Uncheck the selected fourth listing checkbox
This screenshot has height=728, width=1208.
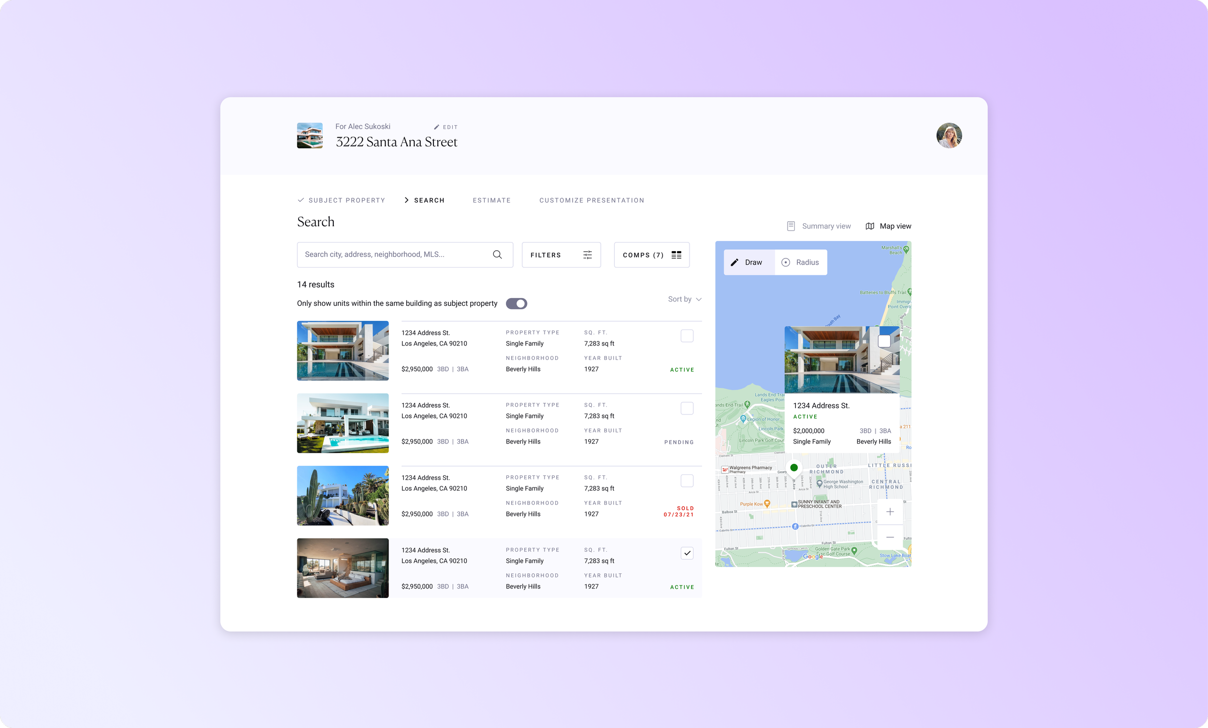(x=687, y=553)
